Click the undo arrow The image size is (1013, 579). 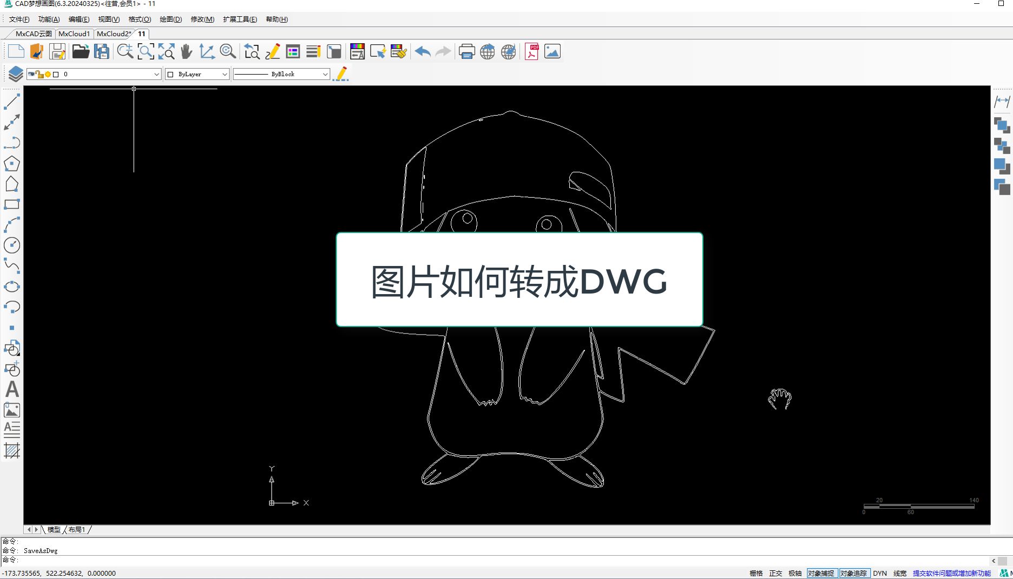click(x=423, y=51)
